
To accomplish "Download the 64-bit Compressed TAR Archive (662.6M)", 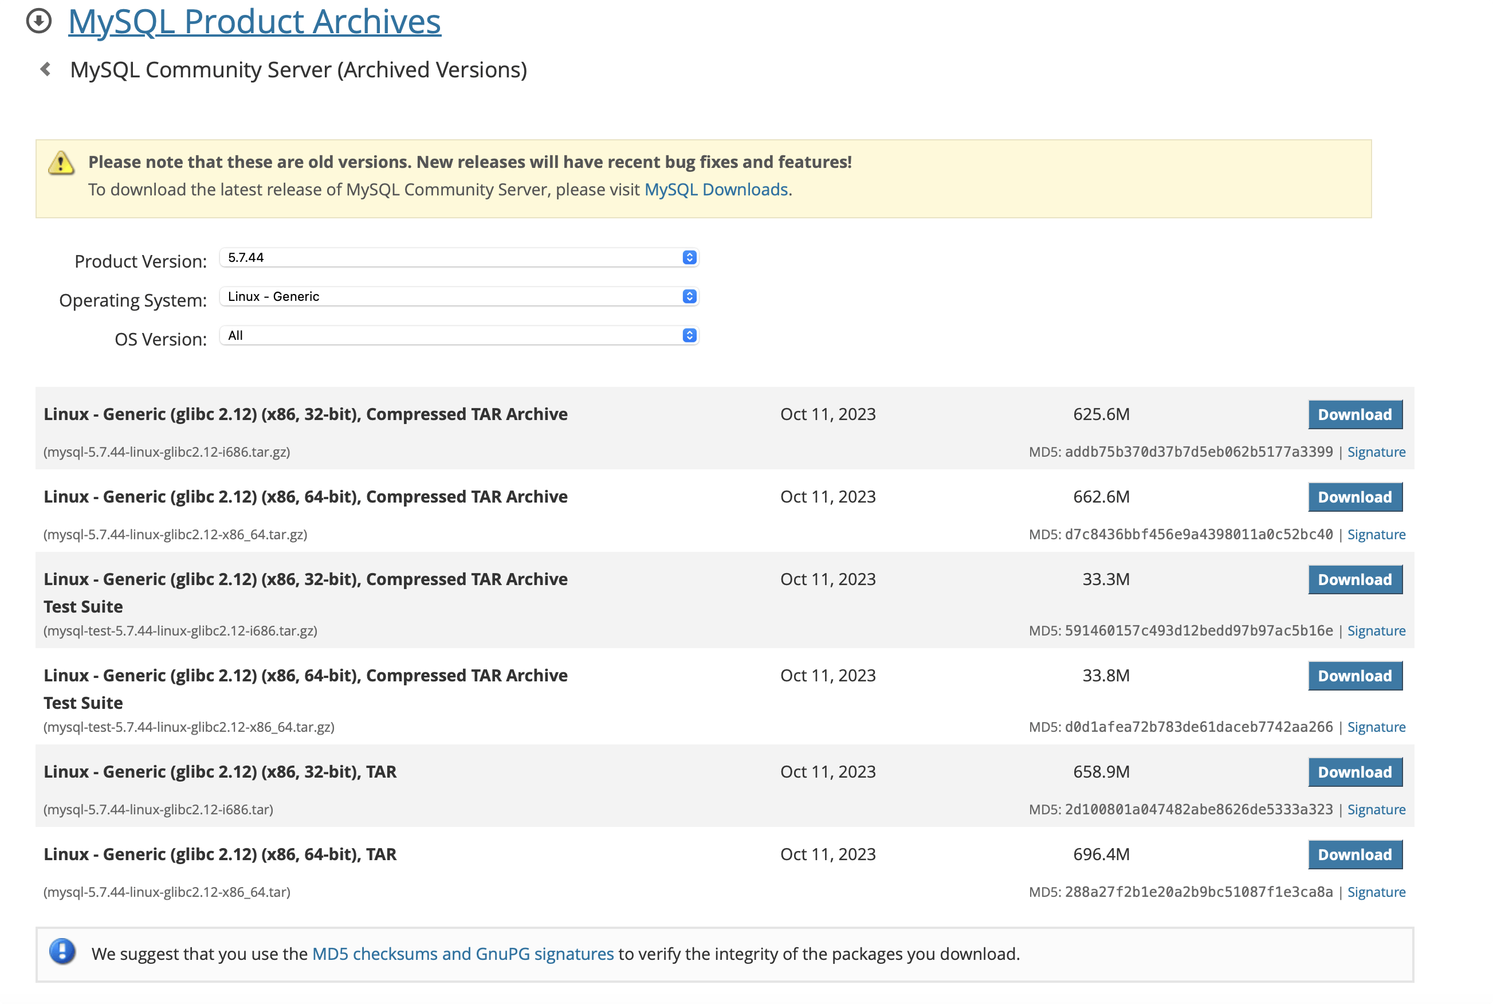I will [1356, 497].
